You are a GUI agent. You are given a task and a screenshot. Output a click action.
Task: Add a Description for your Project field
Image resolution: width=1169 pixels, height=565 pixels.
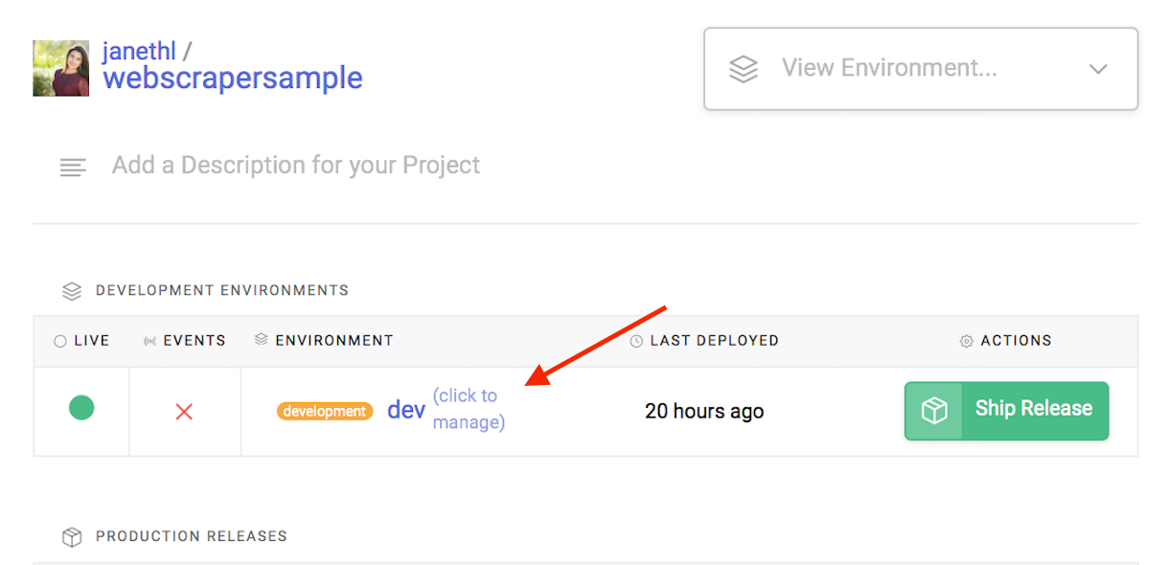[296, 165]
